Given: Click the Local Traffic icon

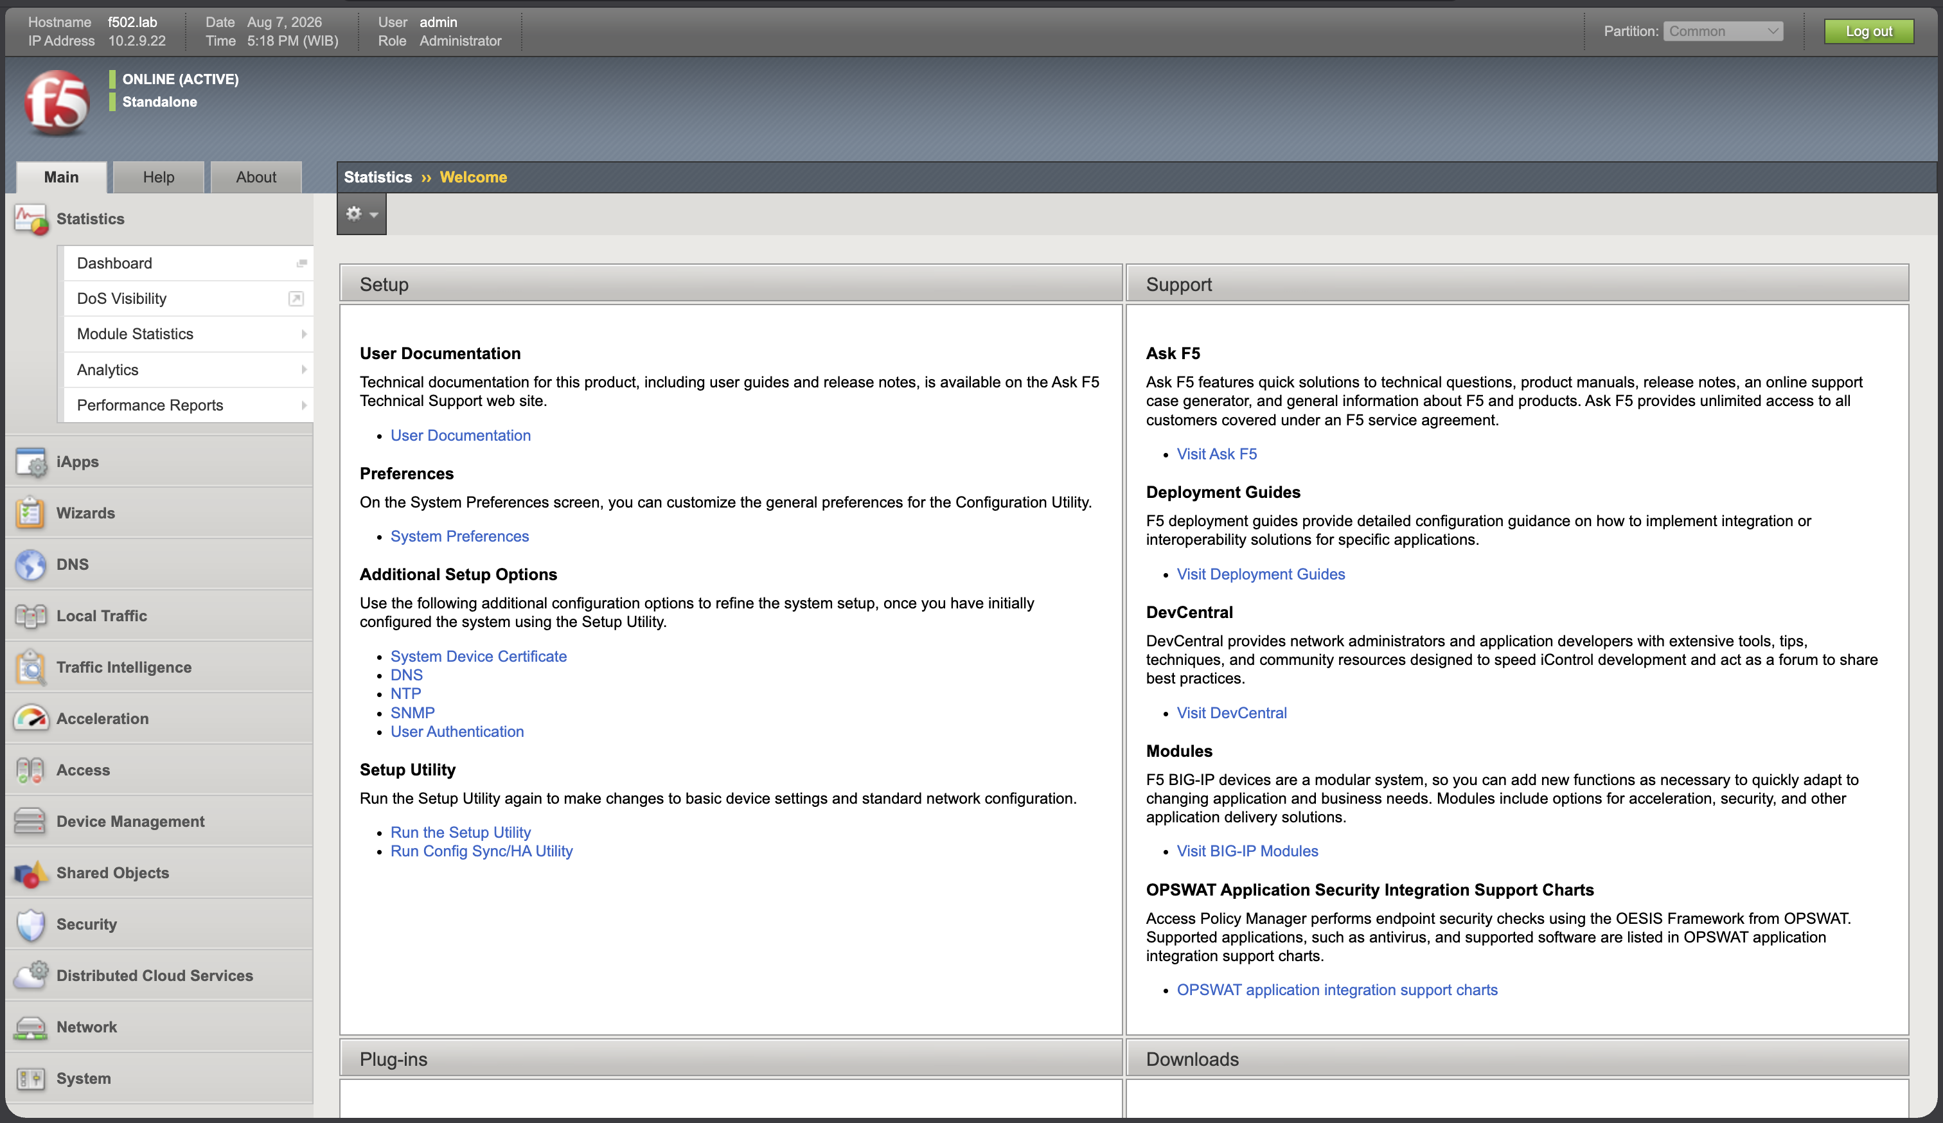Looking at the screenshot, I should pyautogui.click(x=31, y=616).
